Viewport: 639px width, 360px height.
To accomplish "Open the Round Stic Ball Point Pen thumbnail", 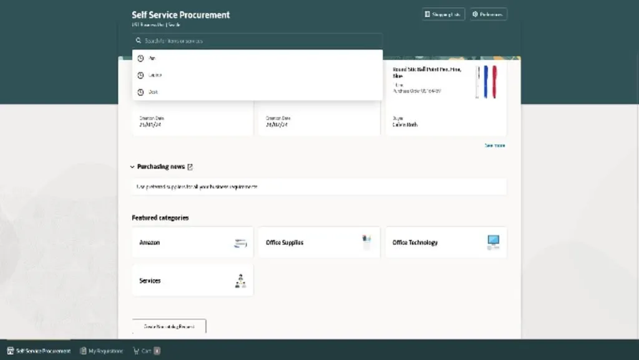I will (485, 82).
